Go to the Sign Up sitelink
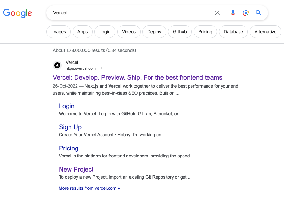Image resolution: width=284 pixels, height=200 pixels. [70, 127]
